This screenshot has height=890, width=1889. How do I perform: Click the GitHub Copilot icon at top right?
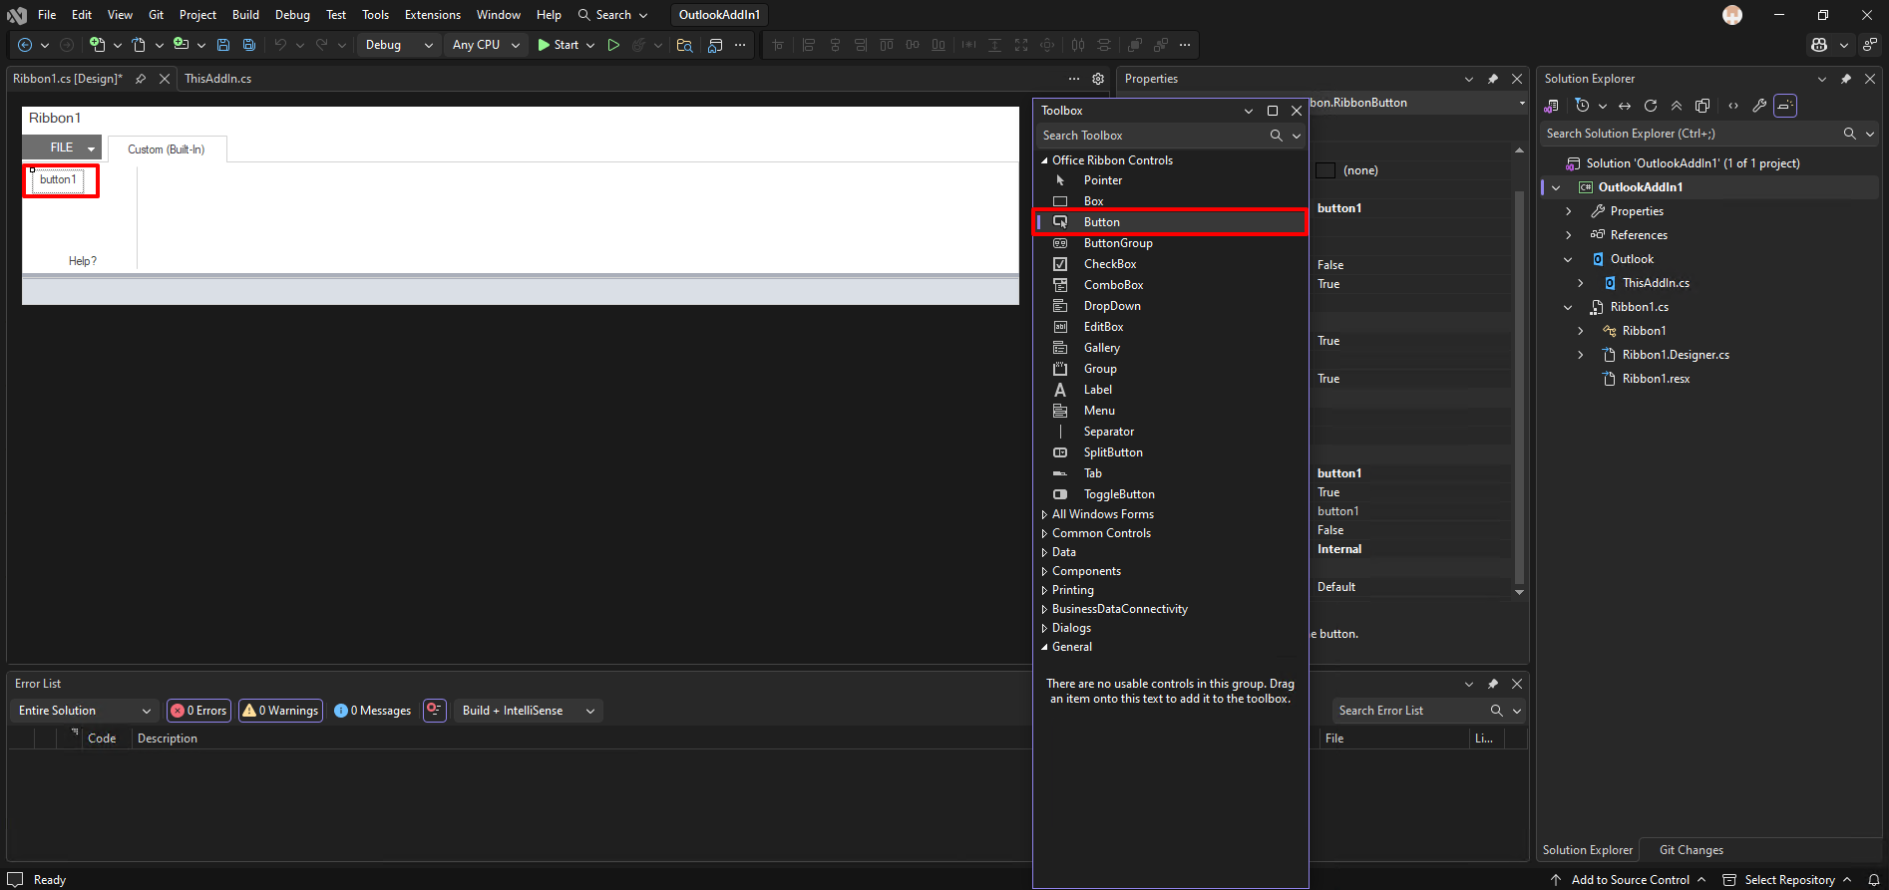click(1819, 45)
